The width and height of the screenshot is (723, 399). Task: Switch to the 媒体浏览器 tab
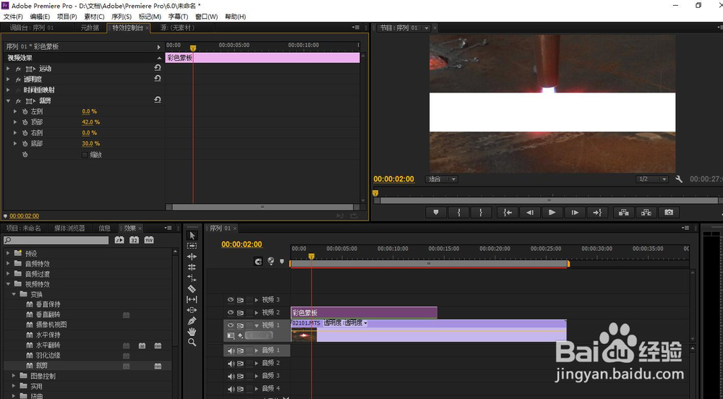[69, 228]
